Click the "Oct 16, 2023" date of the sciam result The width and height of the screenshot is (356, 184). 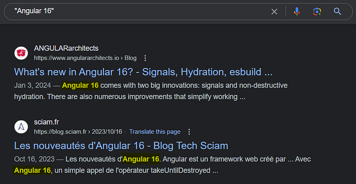34,159
